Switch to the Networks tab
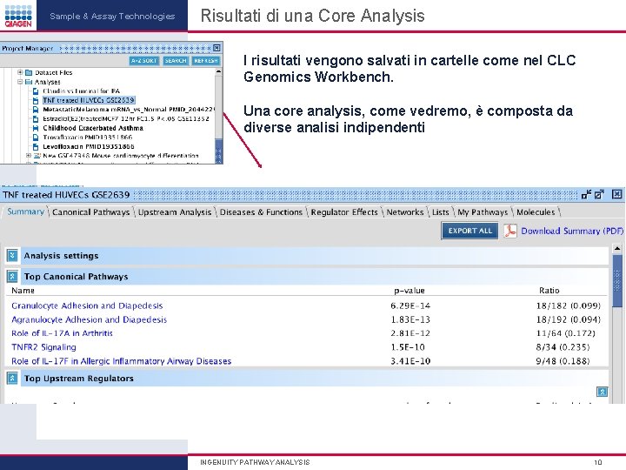This screenshot has height=470, width=626. click(x=405, y=212)
